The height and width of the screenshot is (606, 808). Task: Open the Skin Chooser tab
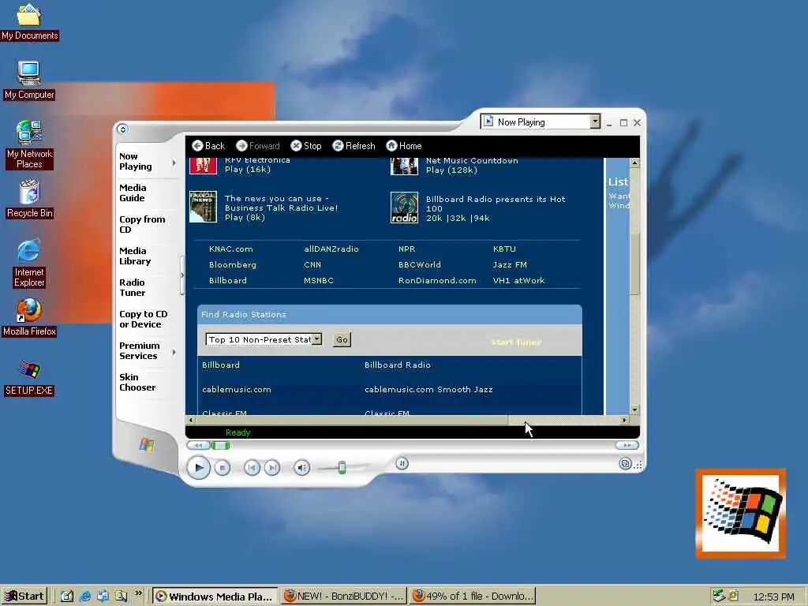(137, 383)
